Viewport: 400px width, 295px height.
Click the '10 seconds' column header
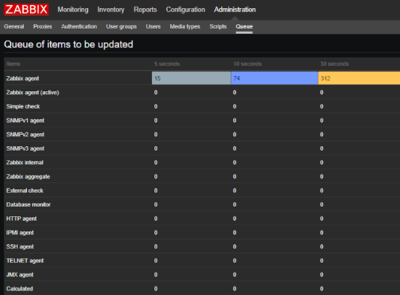(x=248, y=64)
